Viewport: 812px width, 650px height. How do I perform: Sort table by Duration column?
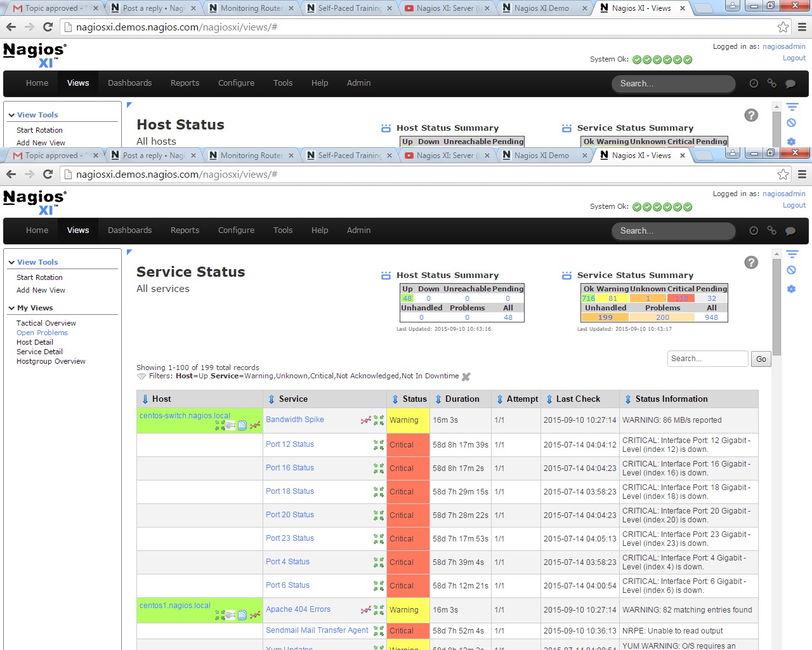(x=462, y=399)
